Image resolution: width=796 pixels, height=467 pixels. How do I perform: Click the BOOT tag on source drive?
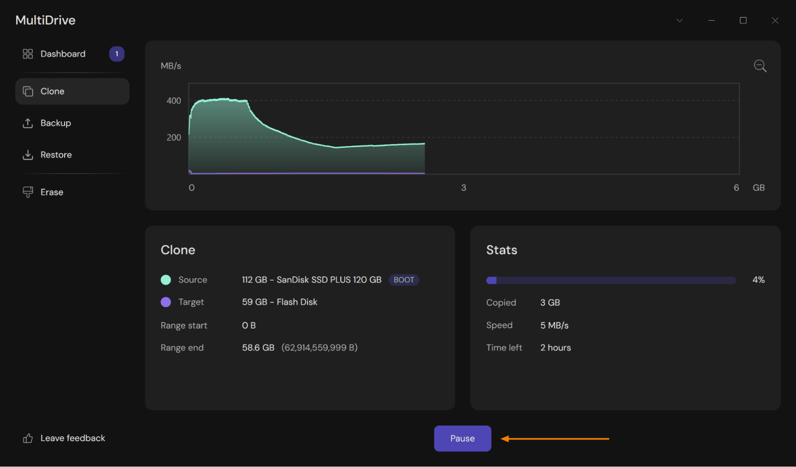[x=404, y=280]
